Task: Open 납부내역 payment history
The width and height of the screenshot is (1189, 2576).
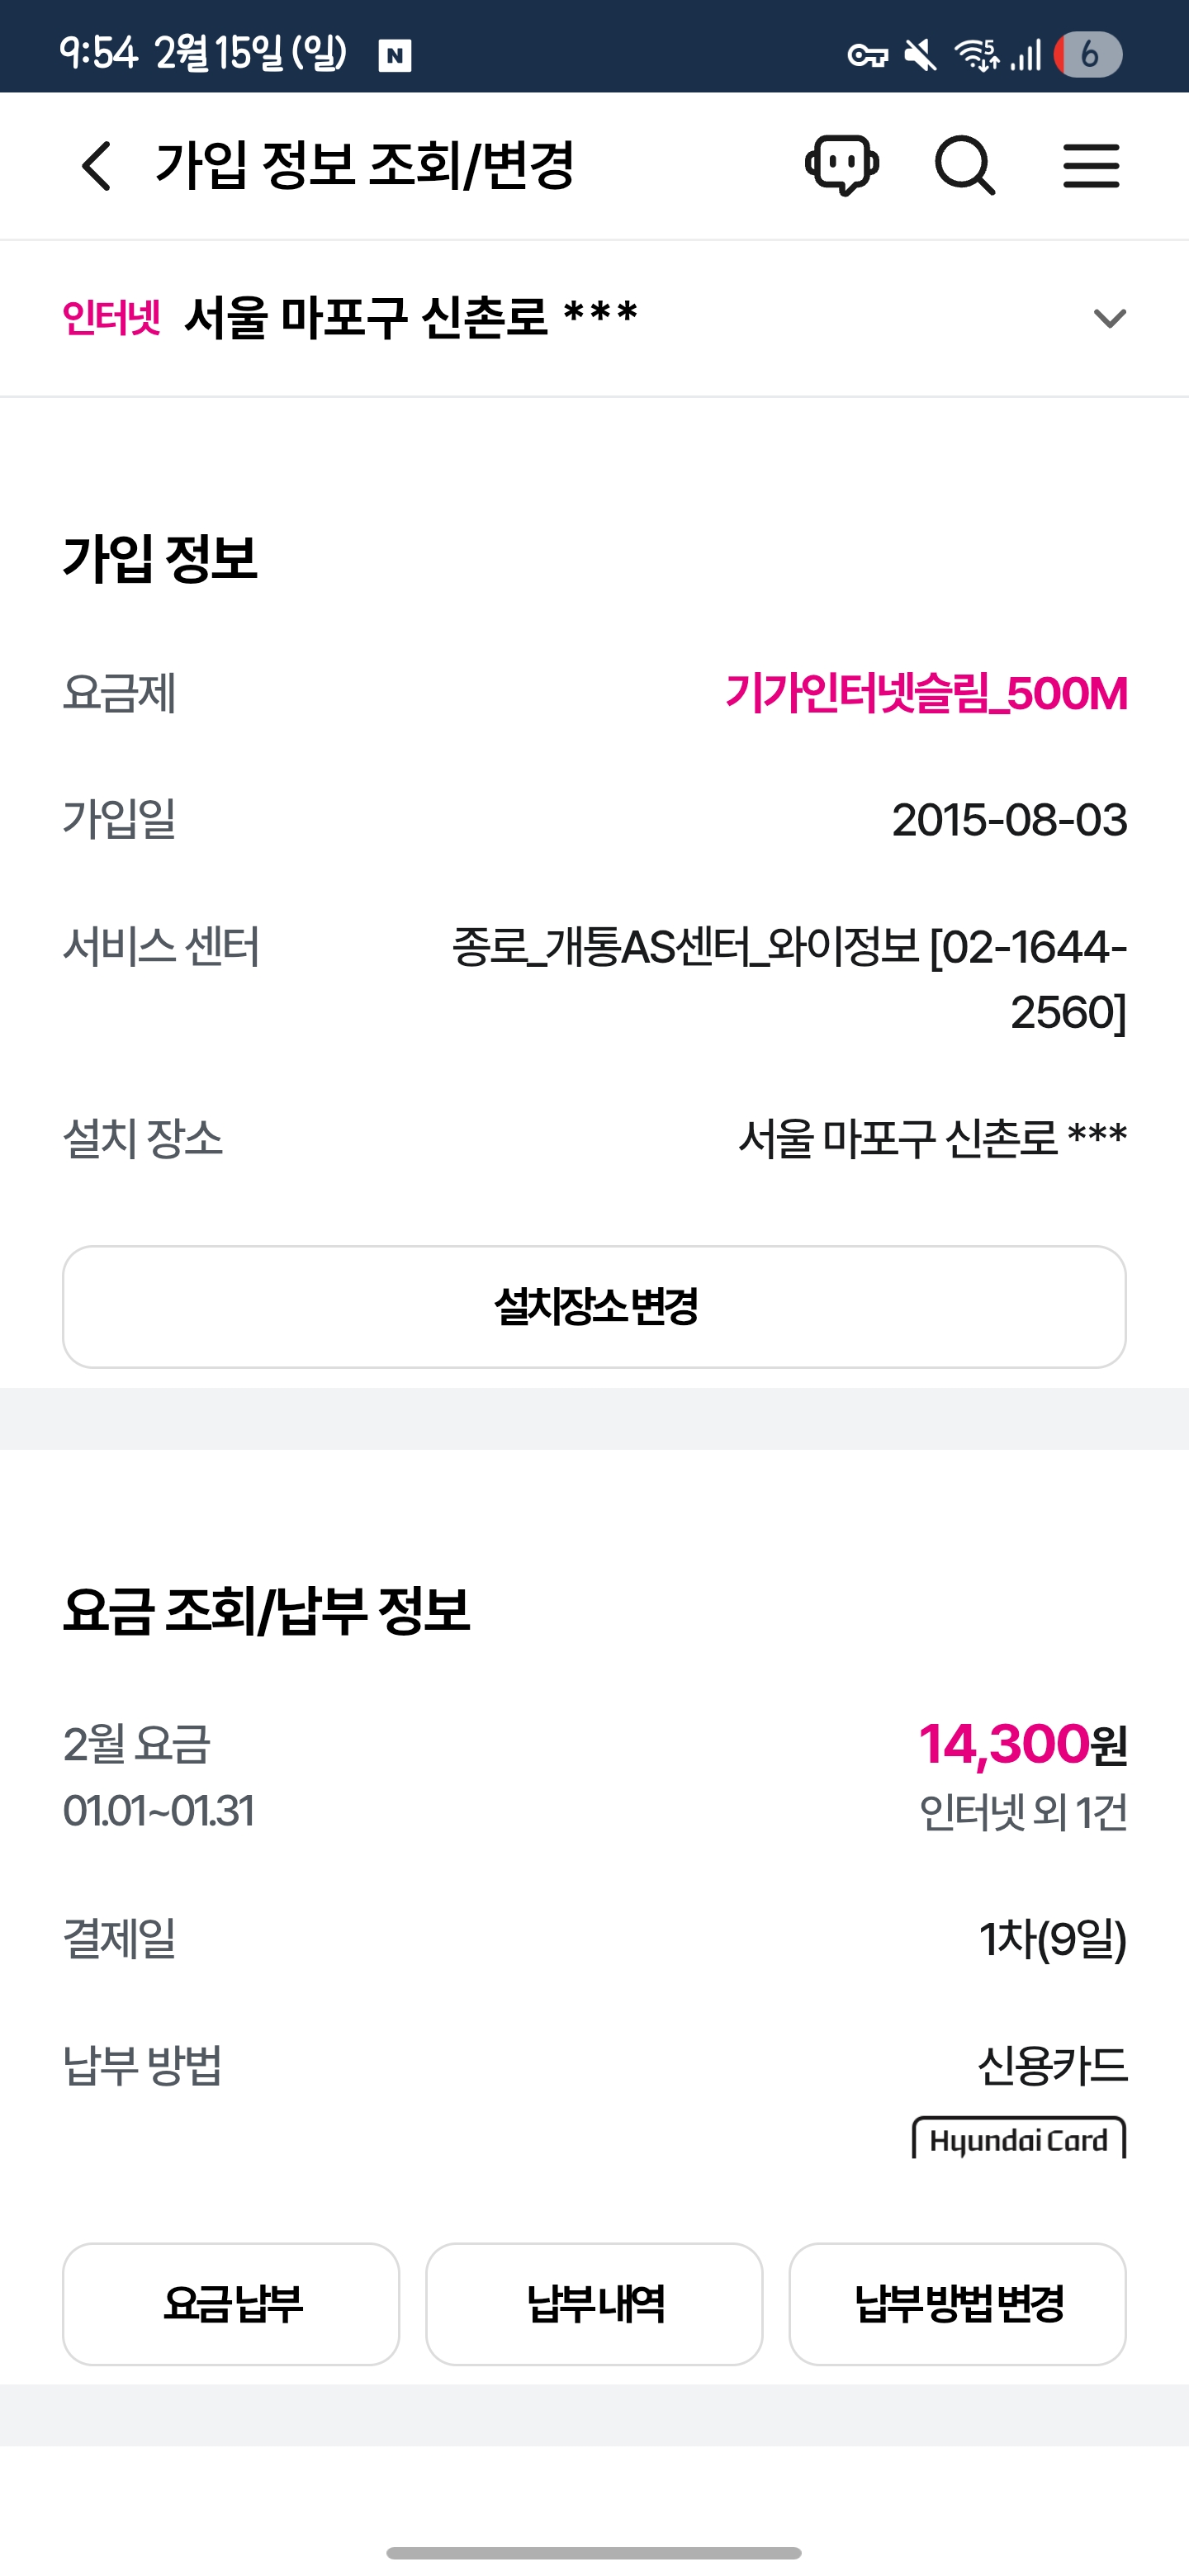Action: pyautogui.click(x=594, y=2303)
